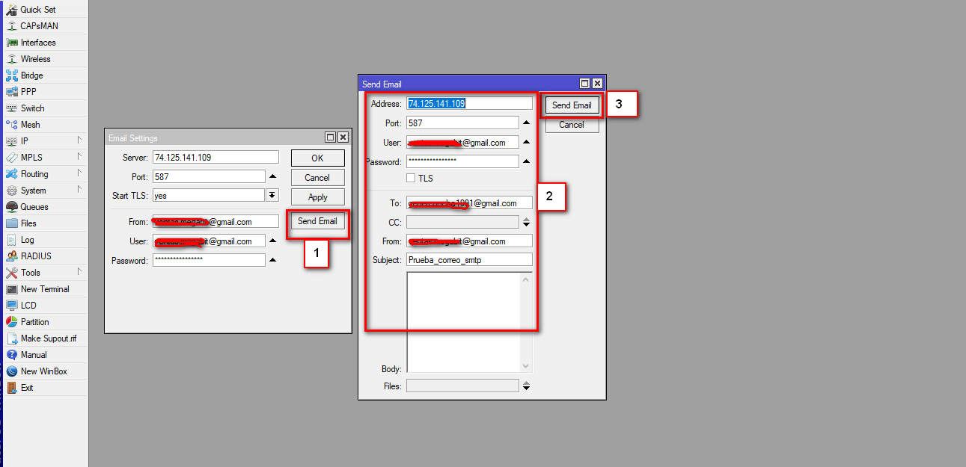Collapse the Port field in Email Settings
The width and height of the screenshot is (966, 467).
click(x=272, y=177)
